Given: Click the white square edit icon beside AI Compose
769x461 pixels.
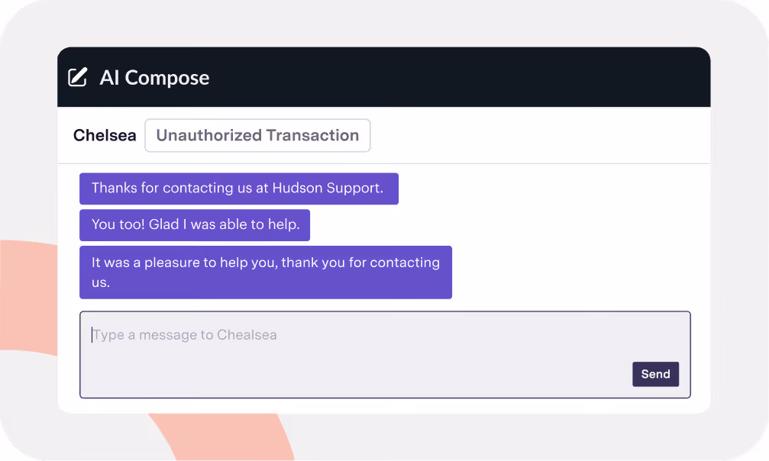Looking at the screenshot, I should pos(77,76).
